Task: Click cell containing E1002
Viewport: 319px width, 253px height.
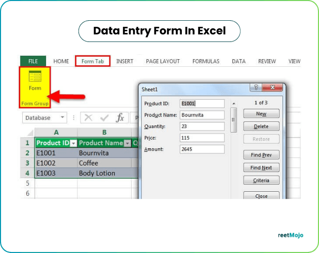Action: pyautogui.click(x=56, y=163)
